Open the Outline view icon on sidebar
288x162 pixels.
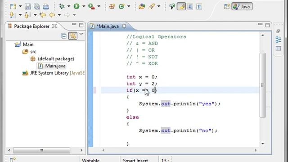tap(278, 40)
